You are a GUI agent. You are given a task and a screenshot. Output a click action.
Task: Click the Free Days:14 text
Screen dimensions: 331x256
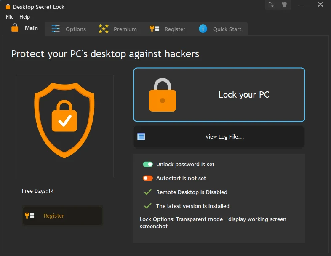coord(38,191)
